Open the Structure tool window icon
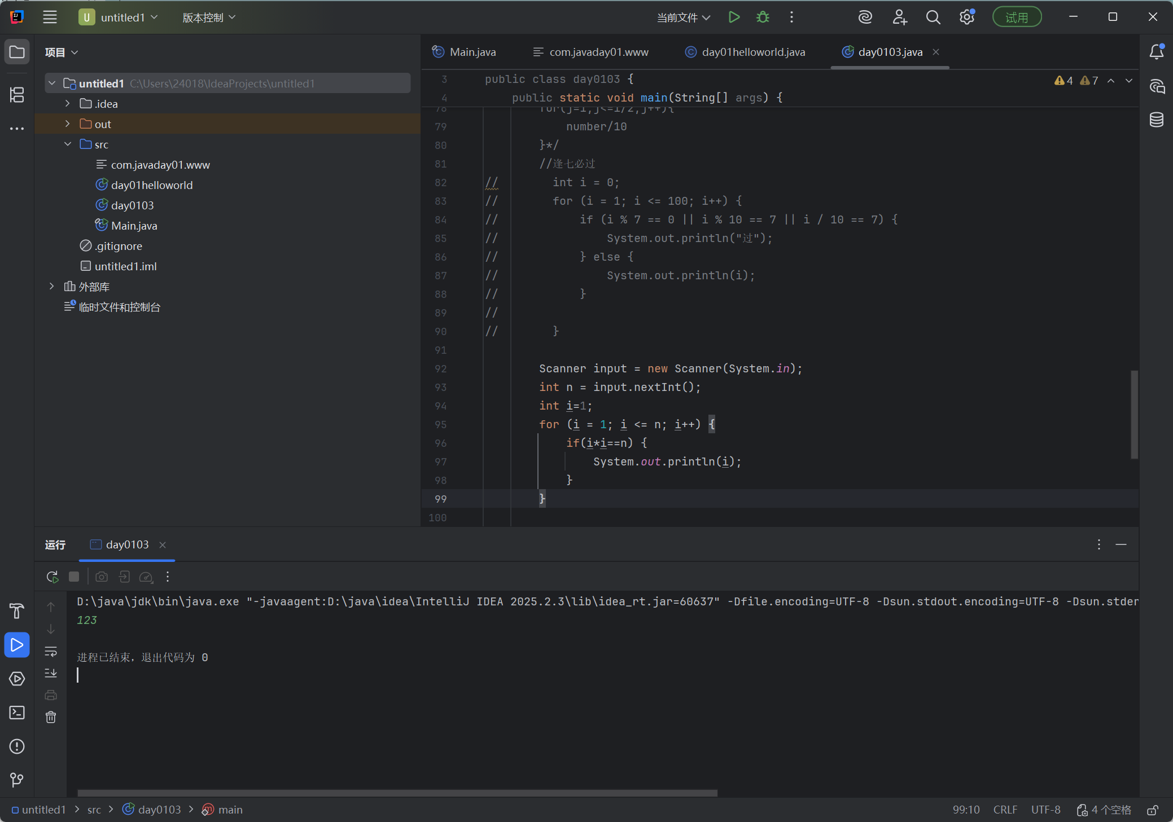The height and width of the screenshot is (822, 1173). click(17, 94)
